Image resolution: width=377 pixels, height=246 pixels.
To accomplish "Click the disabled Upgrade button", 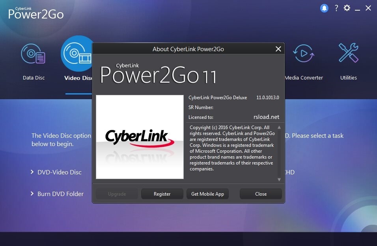I will tap(117, 194).
